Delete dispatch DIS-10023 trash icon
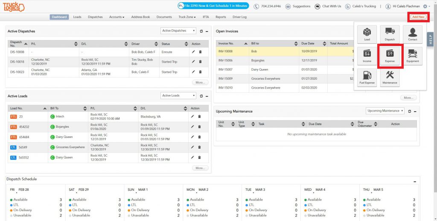 click(x=200, y=72)
